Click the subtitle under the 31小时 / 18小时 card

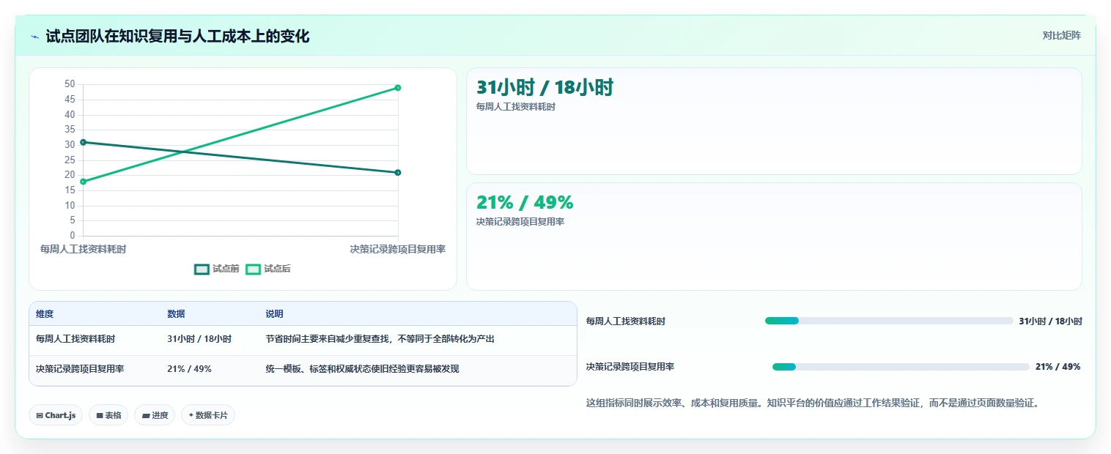(x=516, y=107)
